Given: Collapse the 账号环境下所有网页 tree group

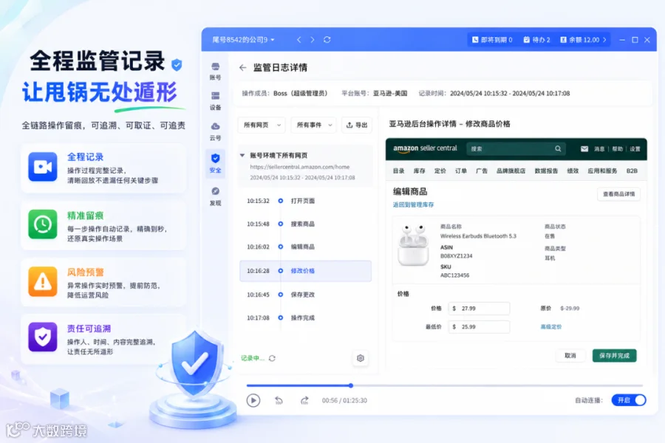Looking at the screenshot, I should pos(242,156).
